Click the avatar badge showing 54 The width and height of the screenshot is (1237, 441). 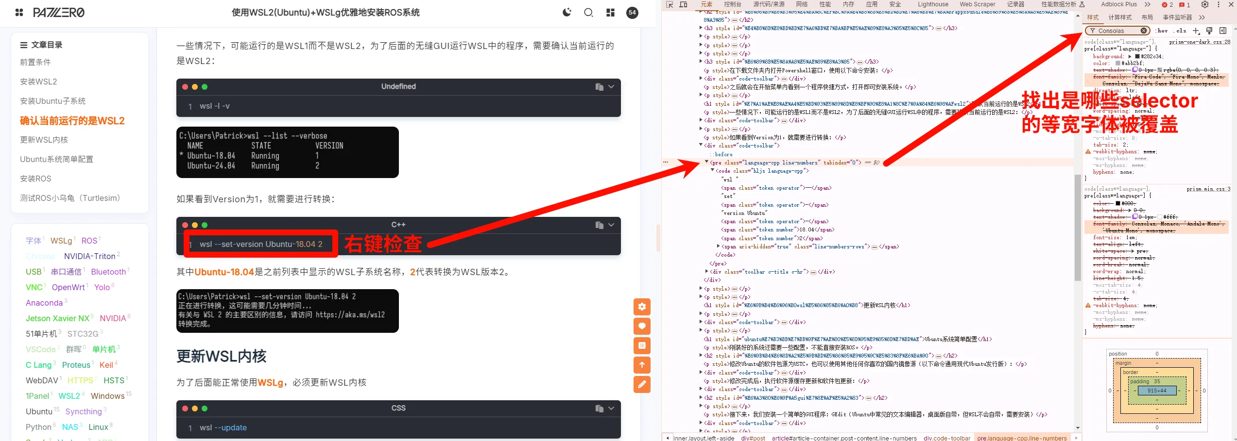pos(632,13)
